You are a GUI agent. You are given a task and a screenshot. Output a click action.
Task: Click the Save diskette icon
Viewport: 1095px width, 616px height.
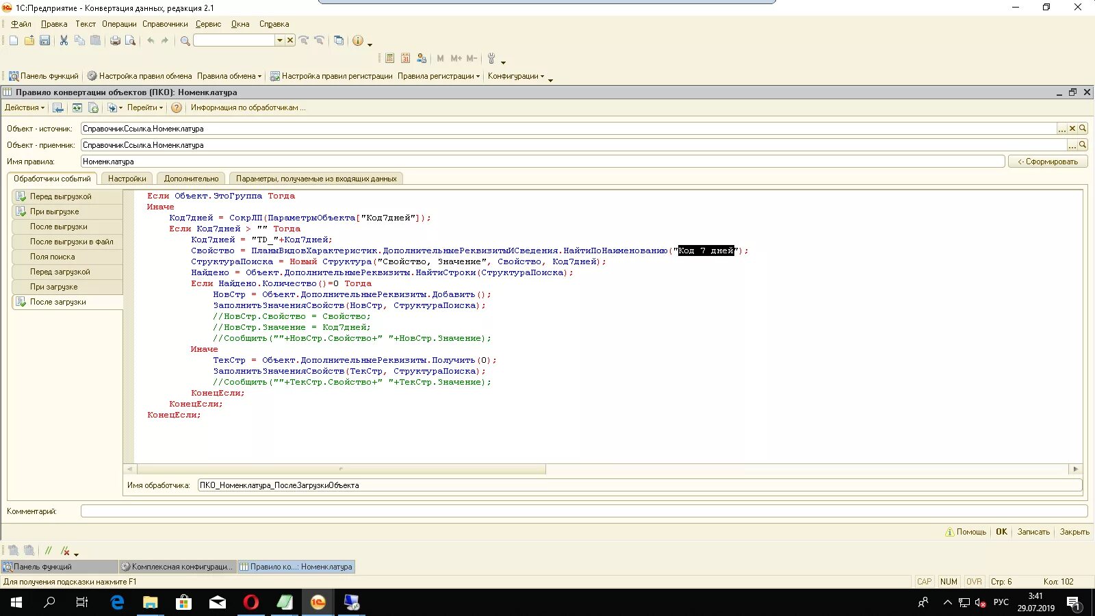(x=44, y=41)
